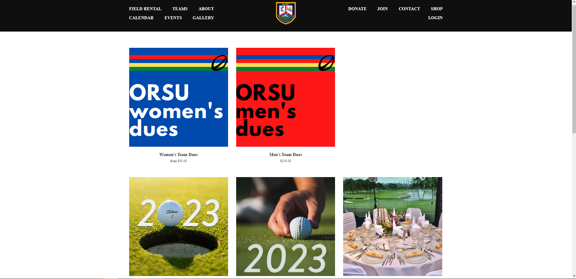Click the Men's Team Dues title
Image resolution: width=576 pixels, height=279 pixels.
285,155
